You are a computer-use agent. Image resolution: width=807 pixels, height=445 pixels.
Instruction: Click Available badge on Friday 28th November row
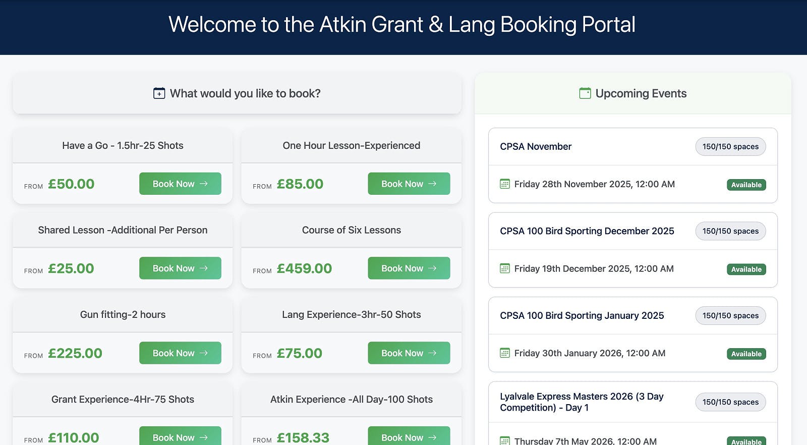[x=746, y=185]
